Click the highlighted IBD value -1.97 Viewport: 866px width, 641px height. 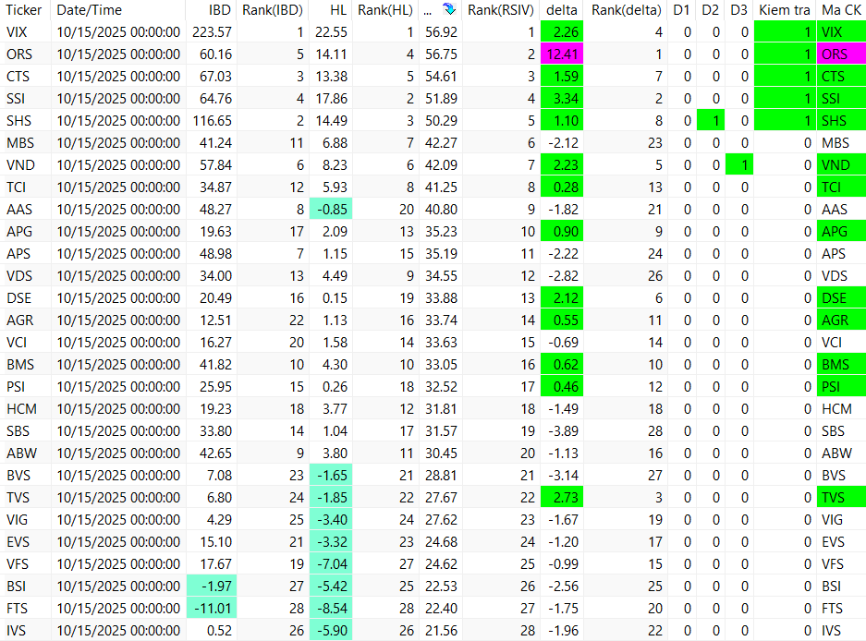pos(212,586)
